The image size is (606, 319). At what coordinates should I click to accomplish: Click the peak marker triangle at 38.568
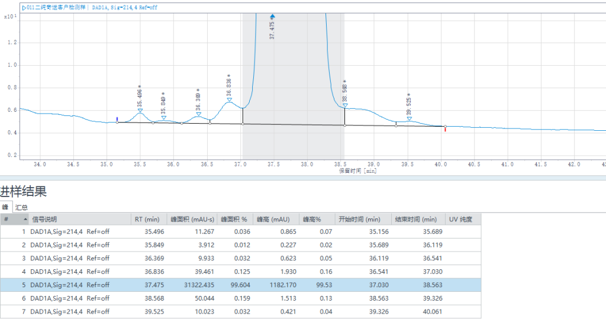click(x=345, y=105)
